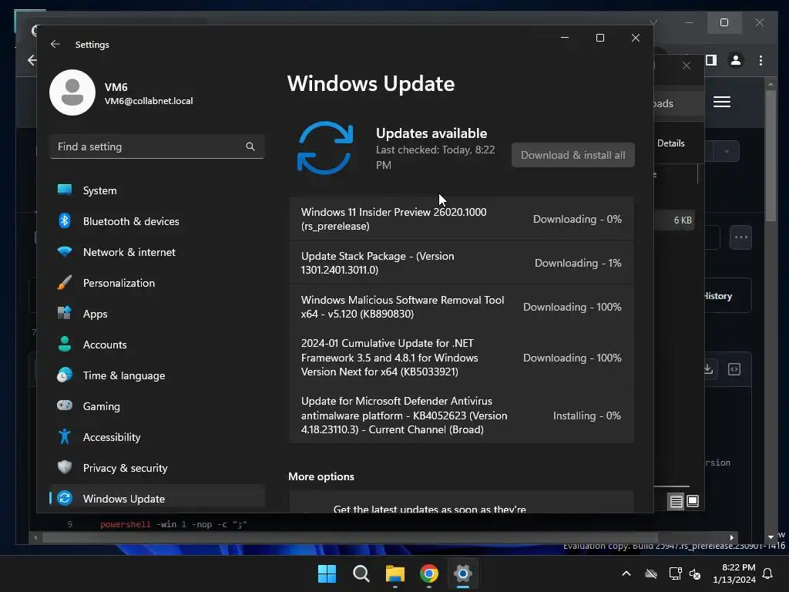This screenshot has height=592, width=789.
Task: Select Microsoft Defender Antivirus update row
Action: [x=462, y=415]
